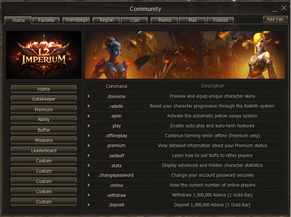Screen dimensions: 291x217
Task: Expand the .premium command row arrow
Action: [89, 146]
